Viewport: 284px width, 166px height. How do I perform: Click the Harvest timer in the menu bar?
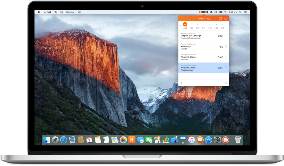coord(204,12)
